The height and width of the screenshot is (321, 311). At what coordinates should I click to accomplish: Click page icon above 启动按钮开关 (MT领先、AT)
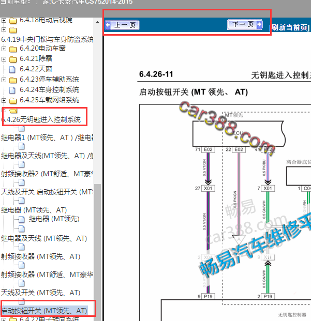(x=22, y=301)
